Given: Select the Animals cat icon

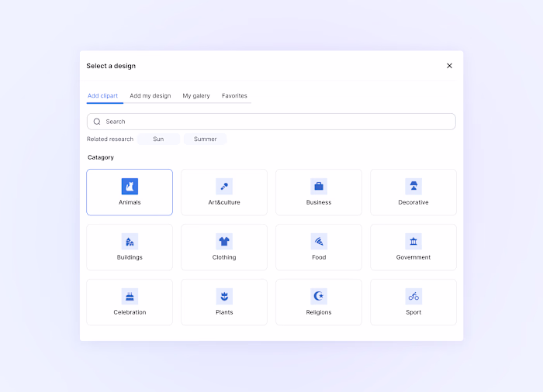Looking at the screenshot, I should coord(130,187).
